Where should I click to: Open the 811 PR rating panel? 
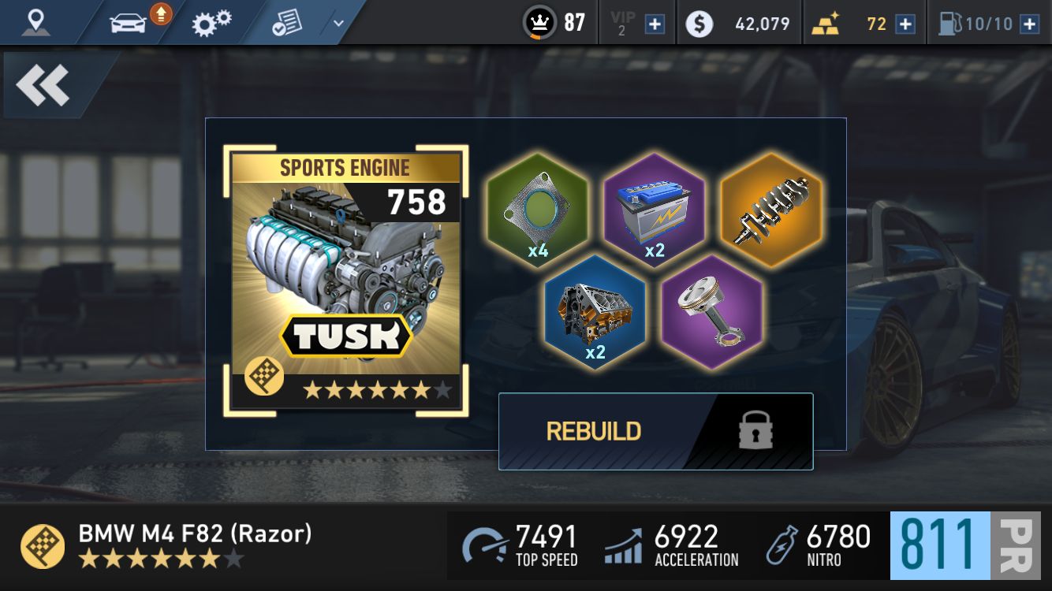[971, 546]
